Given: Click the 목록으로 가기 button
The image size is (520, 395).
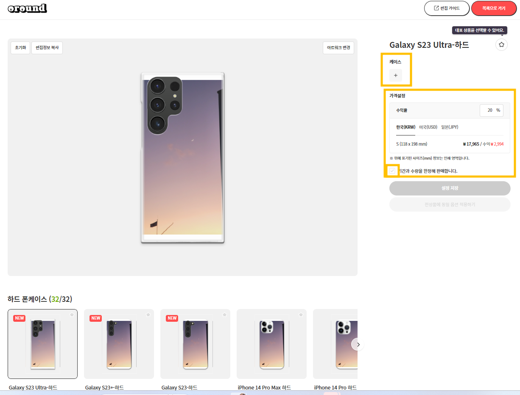Looking at the screenshot, I should point(494,8).
